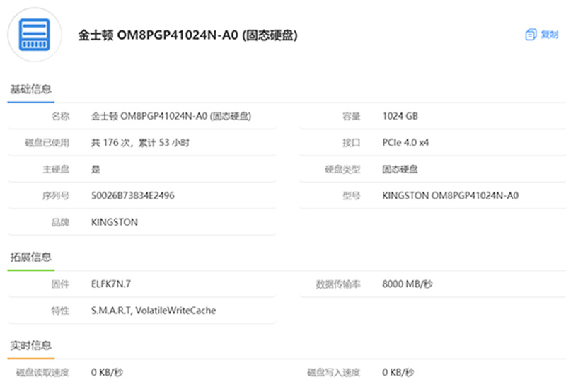
Task: Click the capacity value 1024 GB
Action: [x=400, y=116]
